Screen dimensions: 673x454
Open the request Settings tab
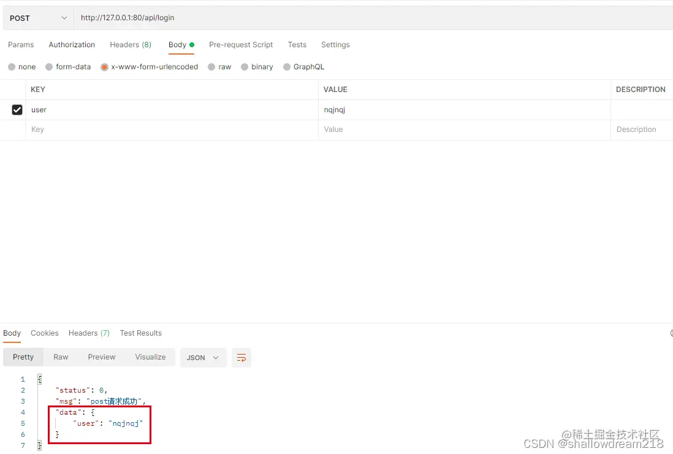click(x=335, y=45)
